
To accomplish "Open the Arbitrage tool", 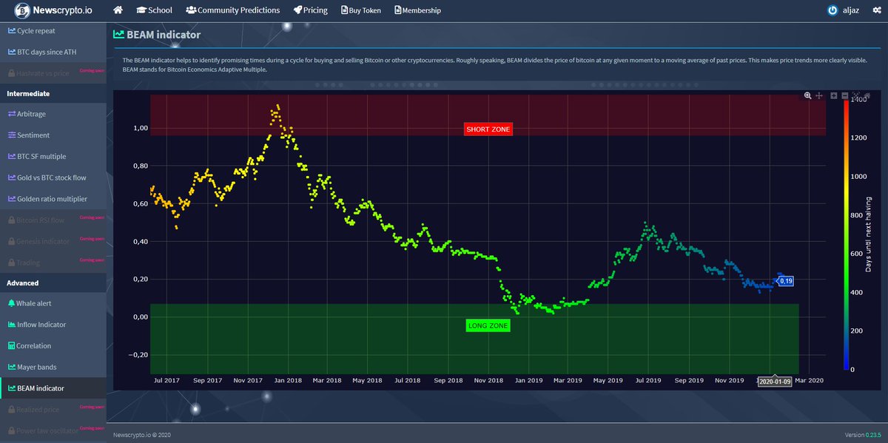I will pyautogui.click(x=53, y=115).
